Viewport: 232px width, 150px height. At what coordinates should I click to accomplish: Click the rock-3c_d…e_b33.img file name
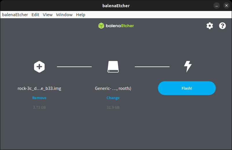point(39,88)
